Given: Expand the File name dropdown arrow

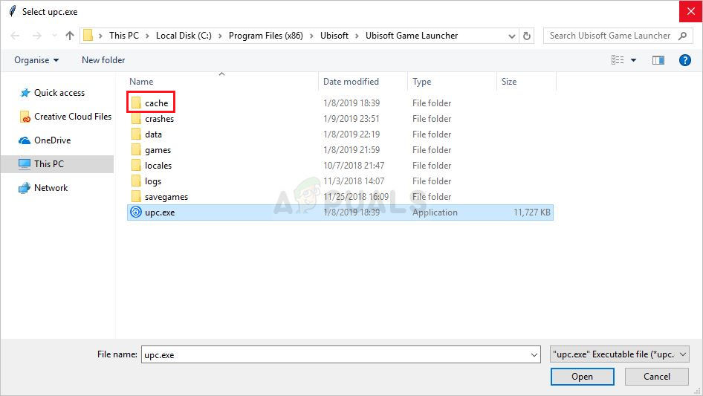Looking at the screenshot, I should pyautogui.click(x=534, y=354).
